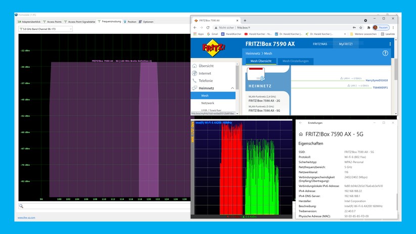Open the TS6400D5F1 device link
Viewport: 416px width, 234px height.
click(x=380, y=87)
